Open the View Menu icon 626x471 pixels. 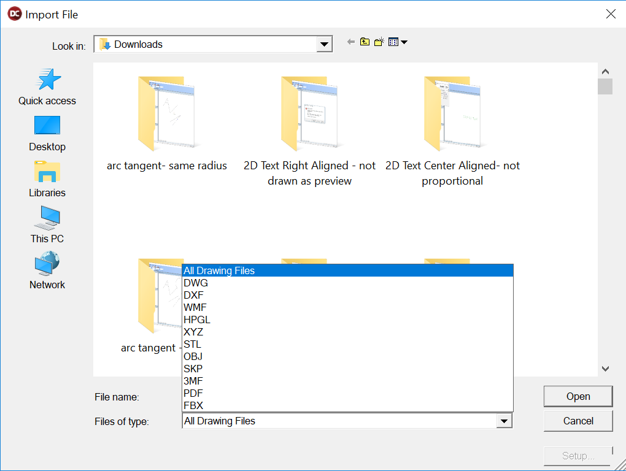click(398, 42)
